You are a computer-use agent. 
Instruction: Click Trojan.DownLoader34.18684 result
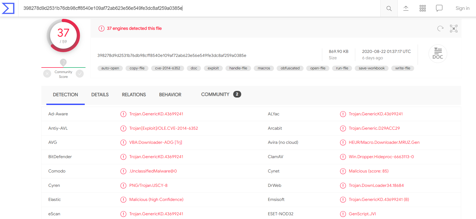pyautogui.click(x=376, y=186)
